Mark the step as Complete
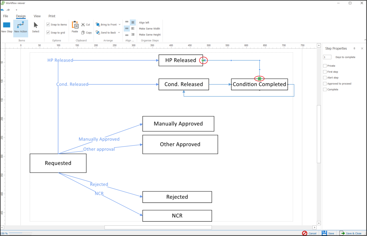Screen dimensions: 367x236 point(325,89)
